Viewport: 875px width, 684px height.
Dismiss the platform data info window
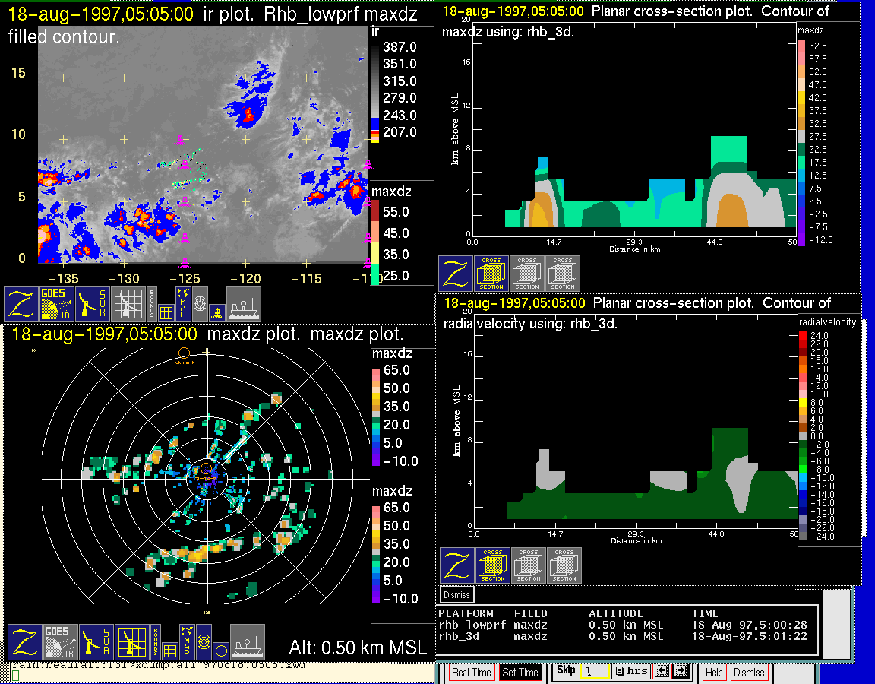click(456, 594)
